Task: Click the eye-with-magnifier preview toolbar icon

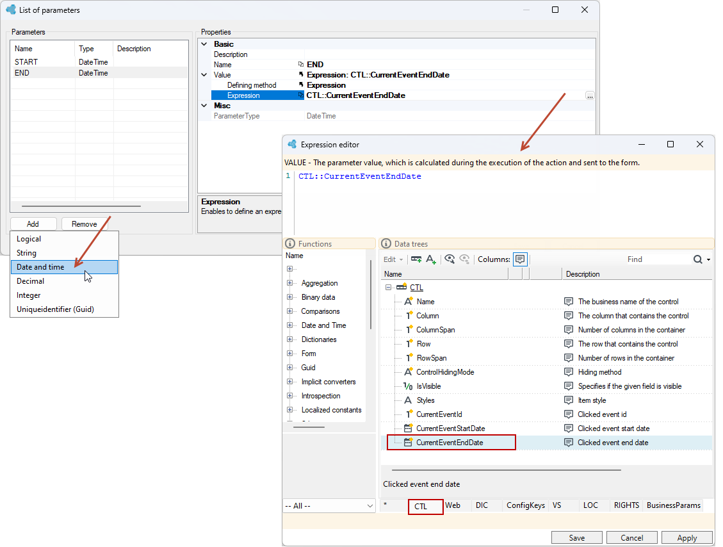Action: point(450,259)
